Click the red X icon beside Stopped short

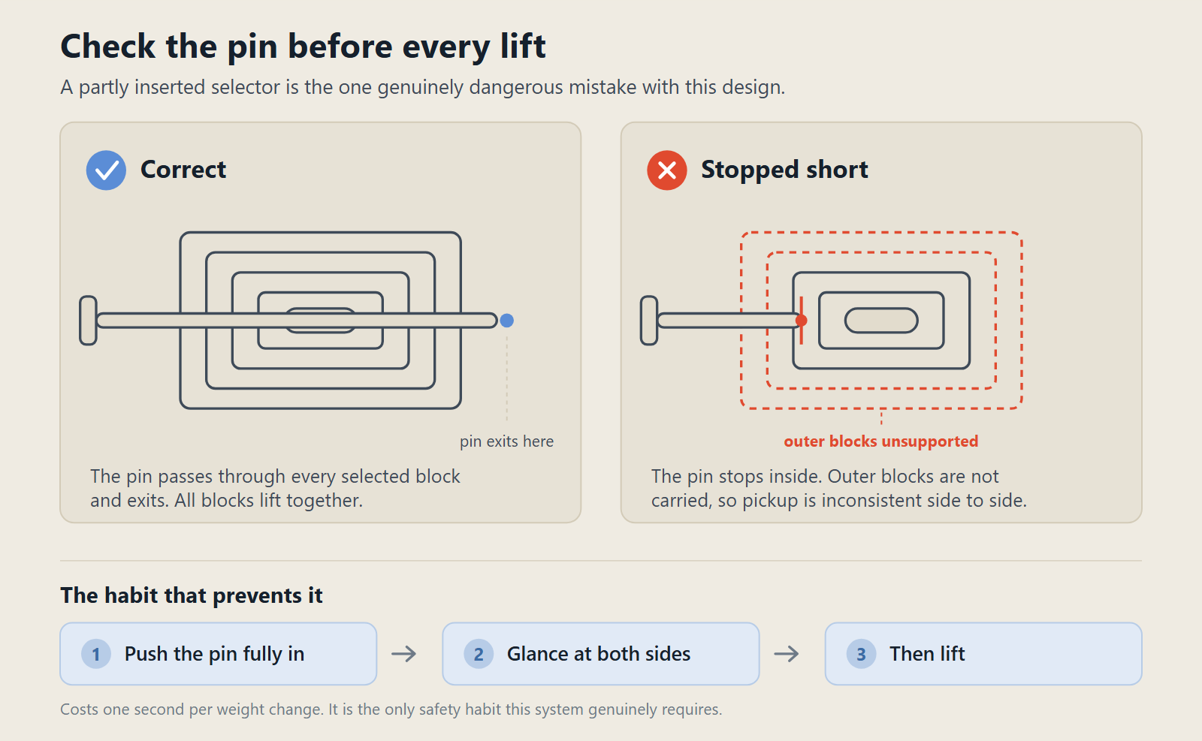(667, 170)
